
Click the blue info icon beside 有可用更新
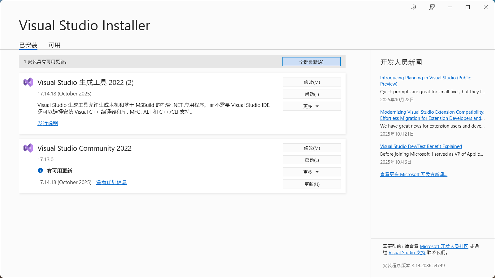pos(40,170)
